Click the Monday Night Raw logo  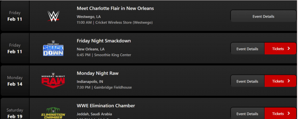pyautogui.click(x=53, y=81)
